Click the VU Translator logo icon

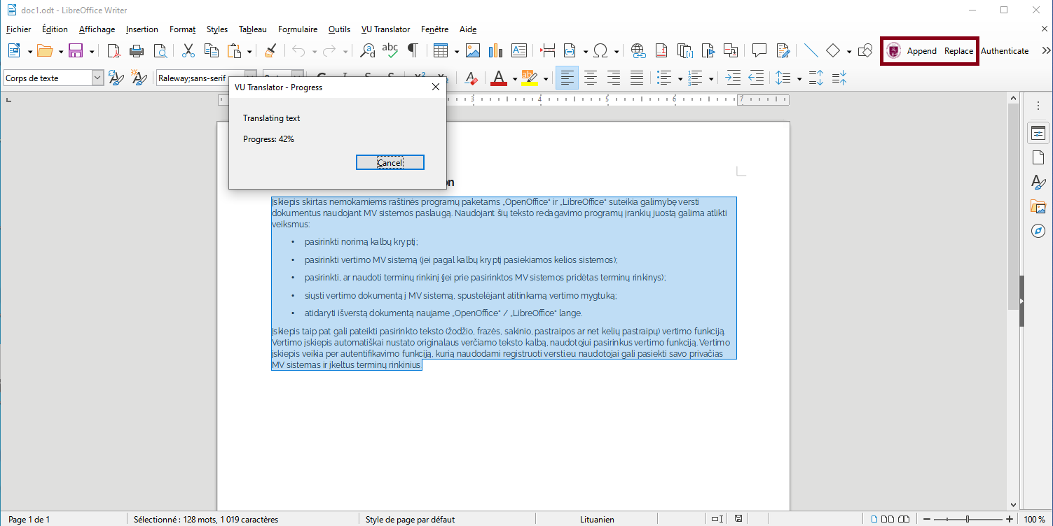point(893,50)
